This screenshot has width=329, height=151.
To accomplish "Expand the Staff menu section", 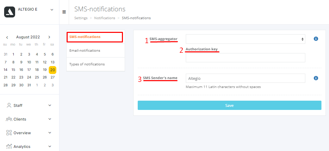I will click(50, 105).
